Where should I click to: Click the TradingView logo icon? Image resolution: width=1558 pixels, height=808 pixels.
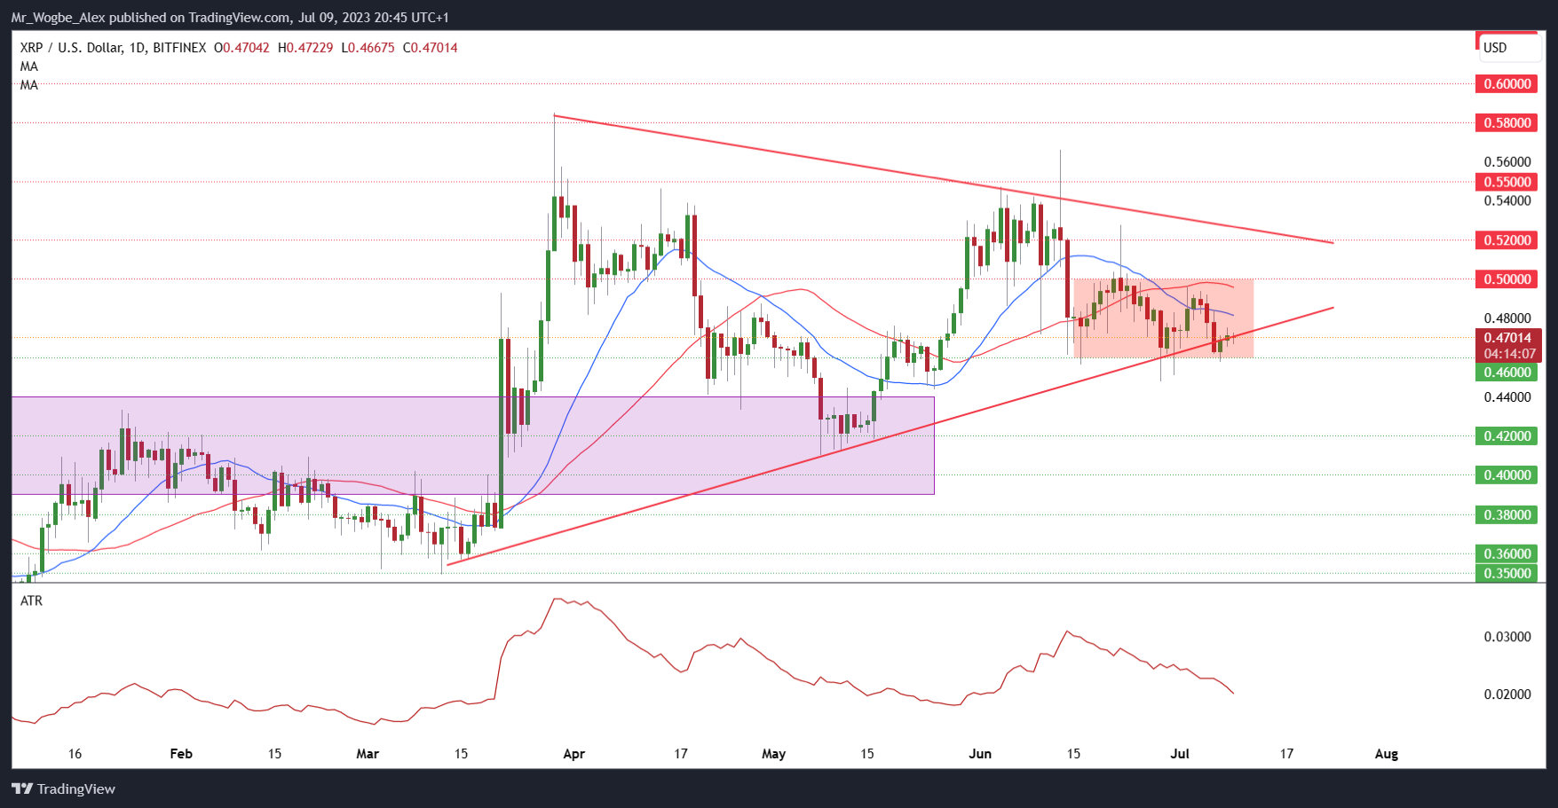coord(22,788)
